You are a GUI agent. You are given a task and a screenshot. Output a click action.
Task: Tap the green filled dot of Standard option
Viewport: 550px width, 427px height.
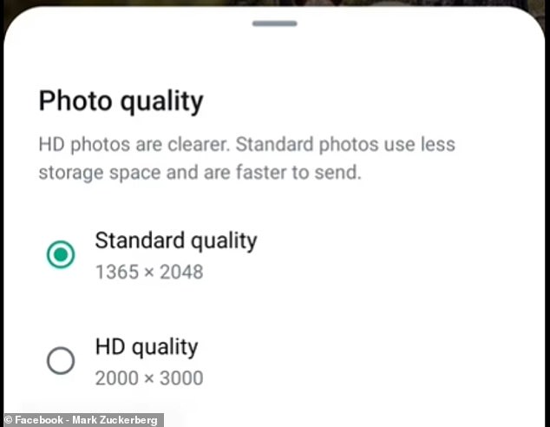61,255
